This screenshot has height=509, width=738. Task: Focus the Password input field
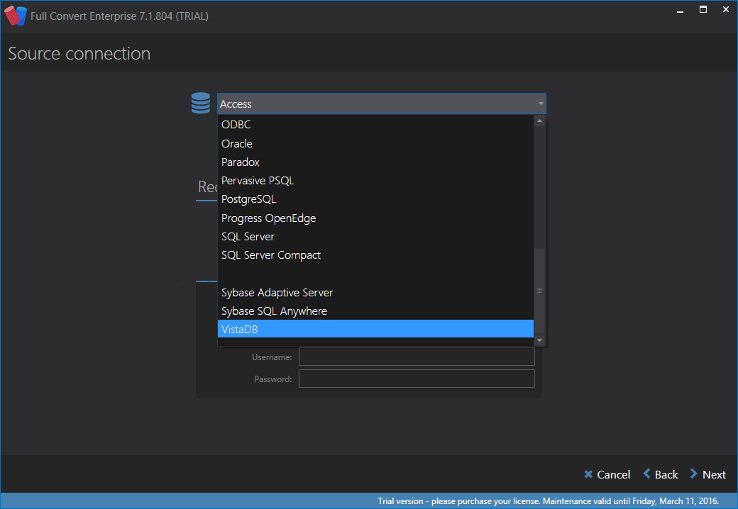tap(417, 379)
